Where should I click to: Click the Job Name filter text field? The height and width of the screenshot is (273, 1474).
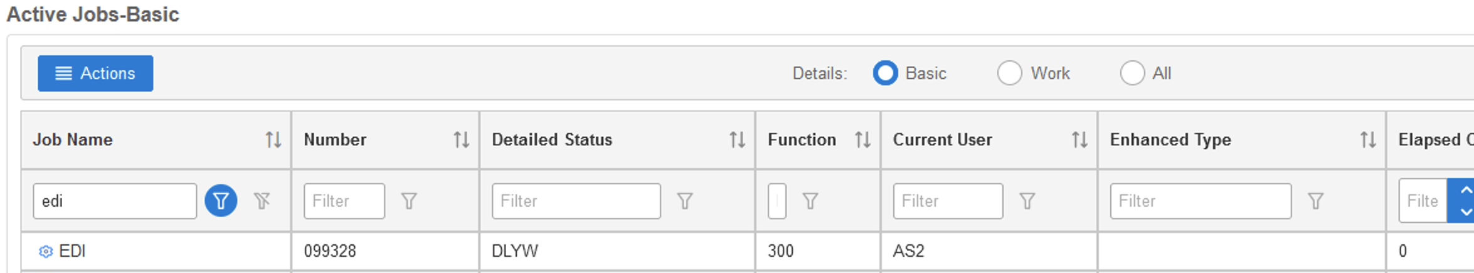click(x=115, y=201)
